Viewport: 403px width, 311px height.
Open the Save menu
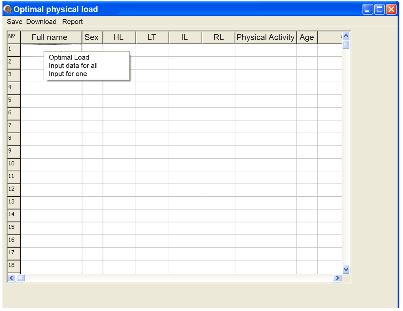coord(14,22)
